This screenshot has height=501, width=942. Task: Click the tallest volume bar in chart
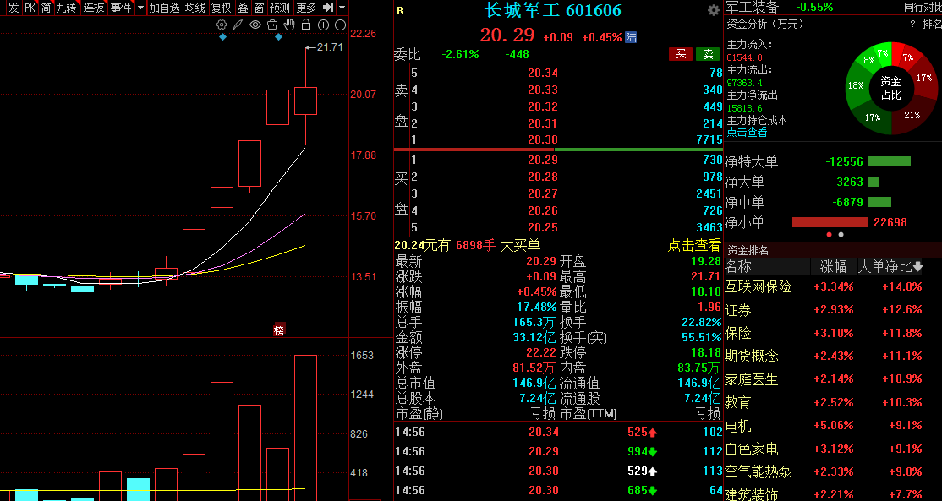(306, 427)
